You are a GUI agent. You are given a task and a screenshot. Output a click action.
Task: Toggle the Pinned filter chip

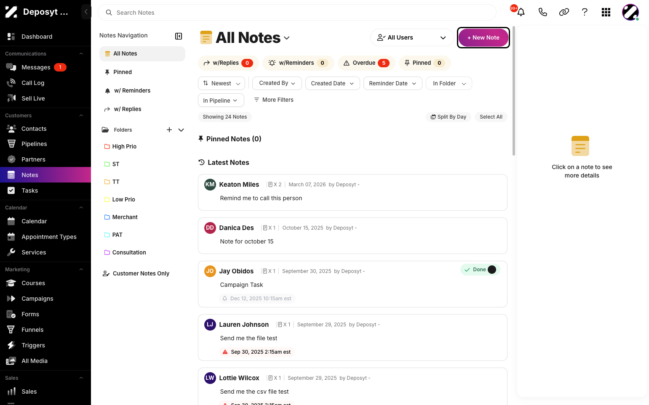coord(425,63)
